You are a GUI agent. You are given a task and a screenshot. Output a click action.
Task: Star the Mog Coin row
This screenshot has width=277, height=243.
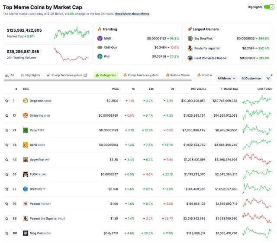[7, 233]
